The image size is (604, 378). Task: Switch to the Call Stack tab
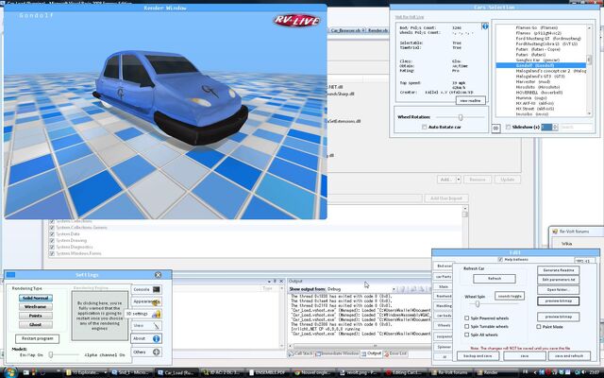tap(300, 353)
